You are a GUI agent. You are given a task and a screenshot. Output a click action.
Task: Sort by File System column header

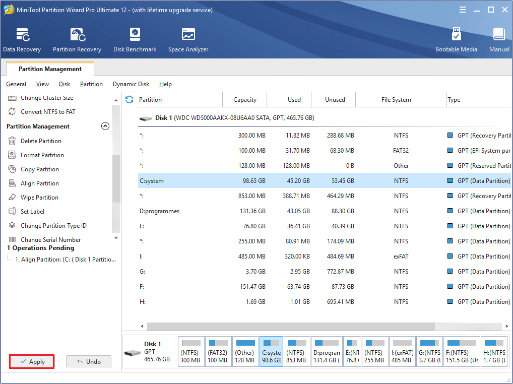[401, 100]
